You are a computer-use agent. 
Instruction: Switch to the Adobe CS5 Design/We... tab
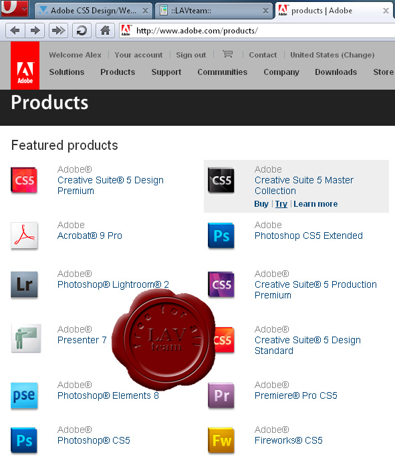pyautogui.click(x=93, y=11)
